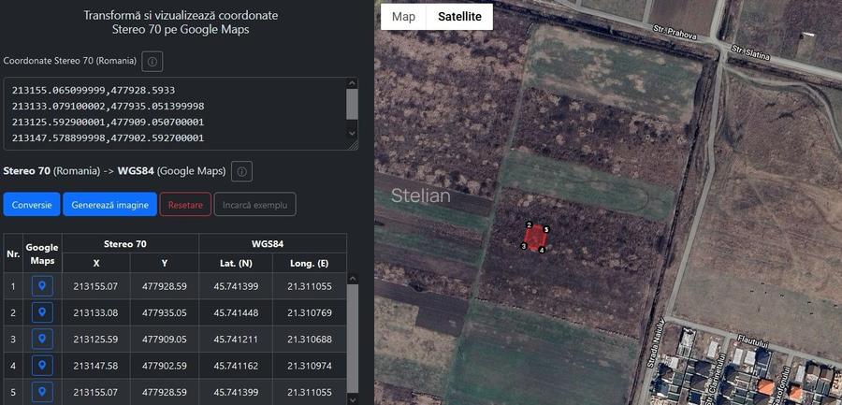Click map marker number 2

point(529,225)
